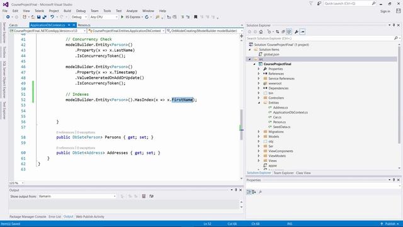
Task: Click the Publish button in status bar
Action: click(390, 224)
